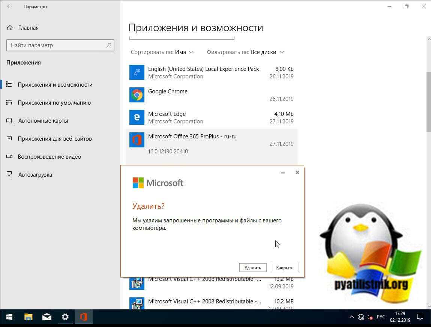Viewport: 431px width, 327px height.
Task: Click the Microsoft Office 365 ProPlus icon
Action: (x=137, y=140)
